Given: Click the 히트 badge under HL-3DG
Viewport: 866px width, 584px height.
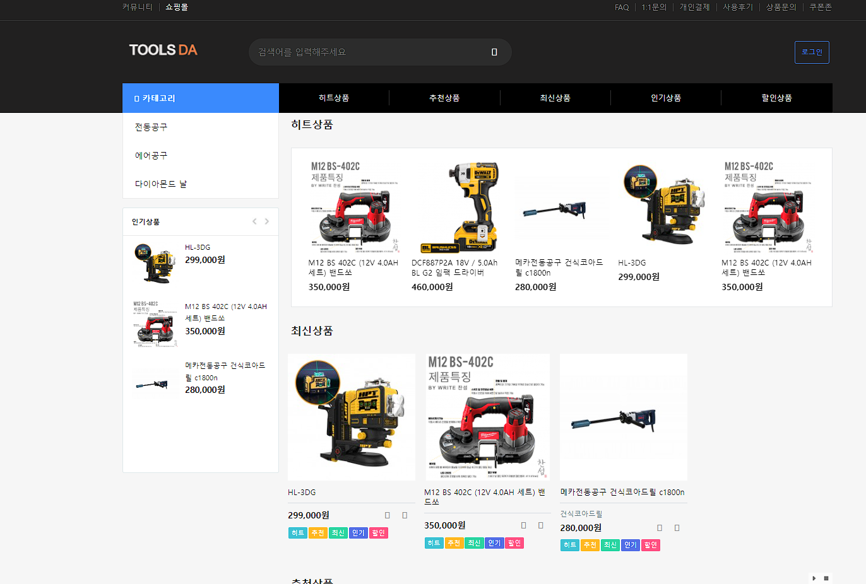Looking at the screenshot, I should 298,533.
